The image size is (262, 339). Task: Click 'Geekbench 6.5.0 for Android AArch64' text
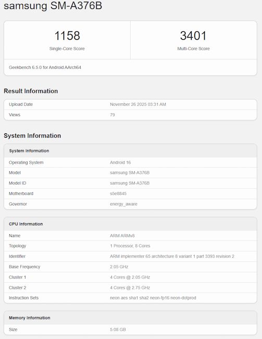(45, 67)
